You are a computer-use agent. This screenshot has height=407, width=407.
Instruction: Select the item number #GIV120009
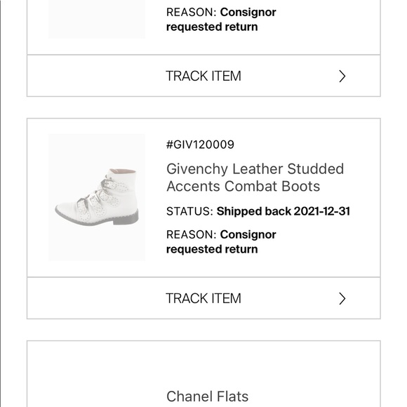click(200, 145)
